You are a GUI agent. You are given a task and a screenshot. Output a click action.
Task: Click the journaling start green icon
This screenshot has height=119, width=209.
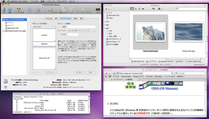tap(50, 9)
